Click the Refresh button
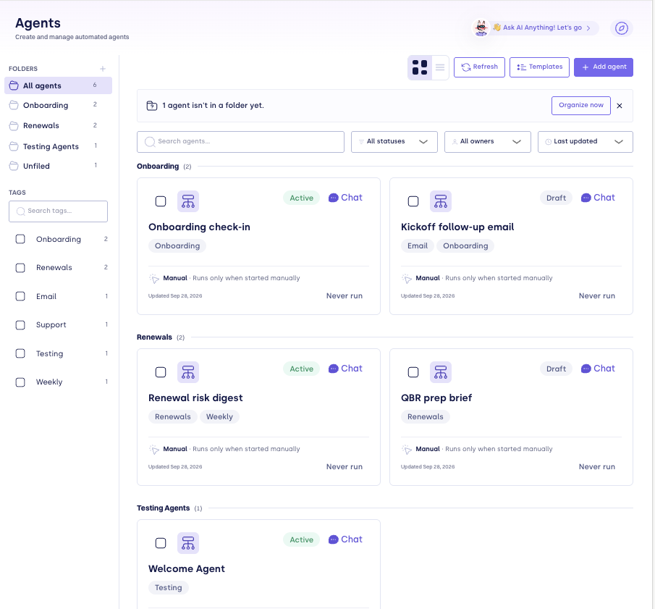Viewport: 655px width, 609px height. tap(479, 67)
